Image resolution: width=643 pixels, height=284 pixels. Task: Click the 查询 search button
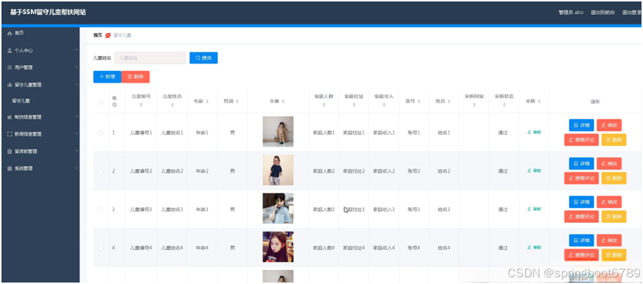(203, 58)
